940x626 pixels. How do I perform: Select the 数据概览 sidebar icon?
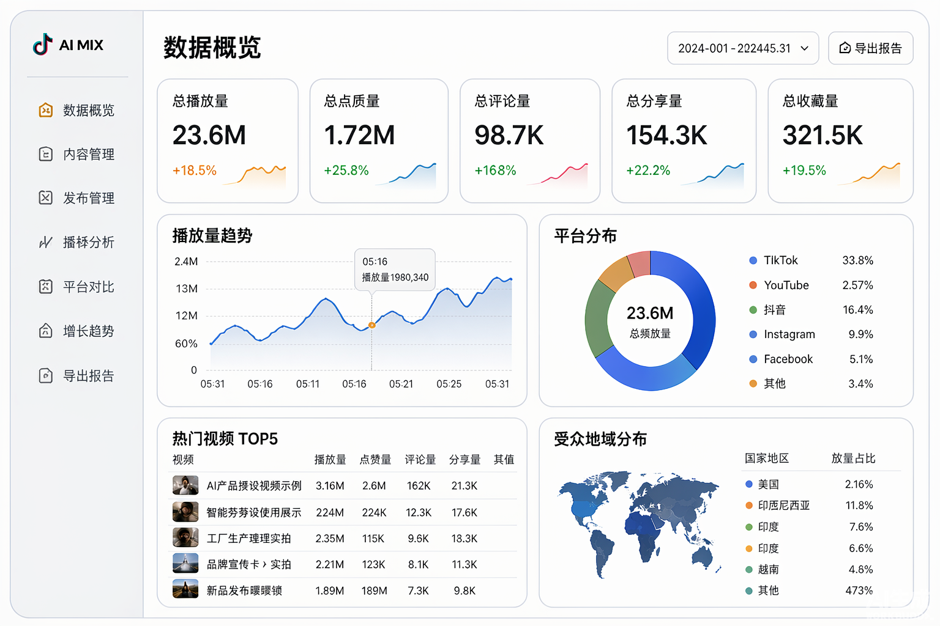(46, 110)
